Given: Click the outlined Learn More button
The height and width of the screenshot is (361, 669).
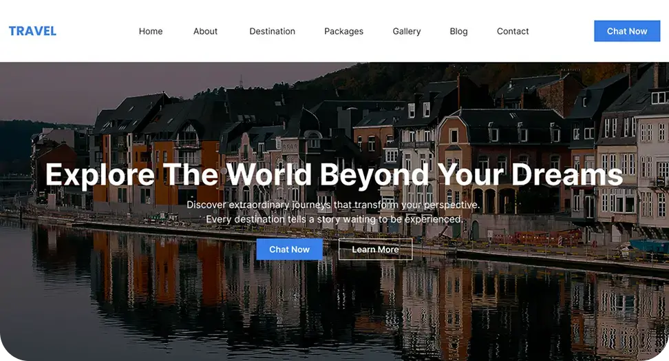Looking at the screenshot, I should [x=376, y=249].
